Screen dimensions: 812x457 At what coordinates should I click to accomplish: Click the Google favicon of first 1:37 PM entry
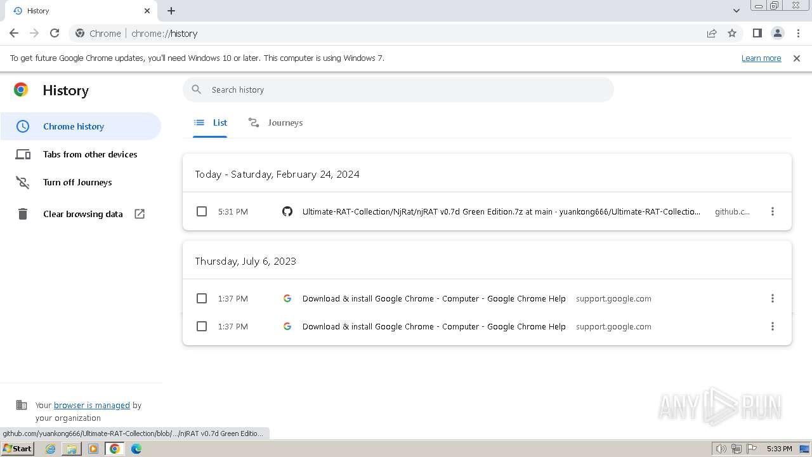pyautogui.click(x=287, y=298)
